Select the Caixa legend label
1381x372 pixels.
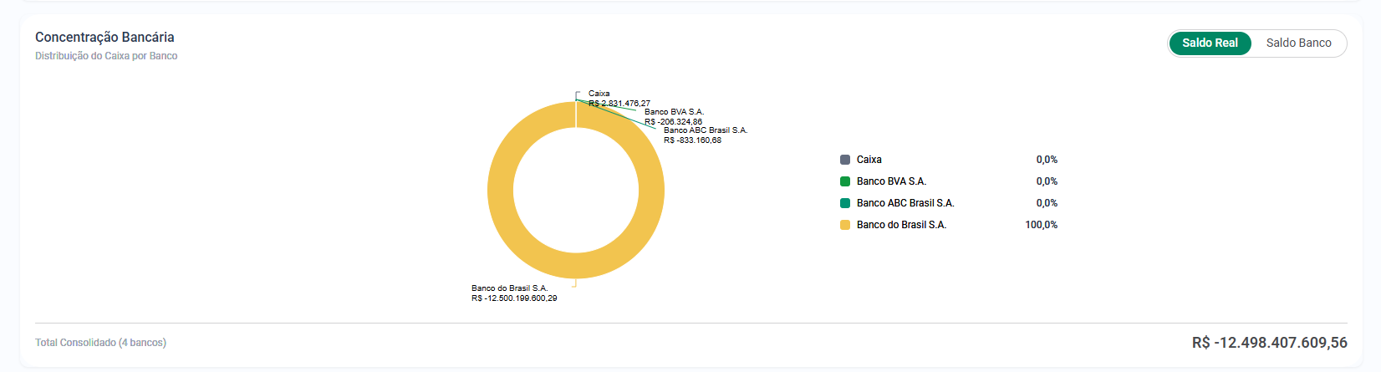(x=869, y=160)
